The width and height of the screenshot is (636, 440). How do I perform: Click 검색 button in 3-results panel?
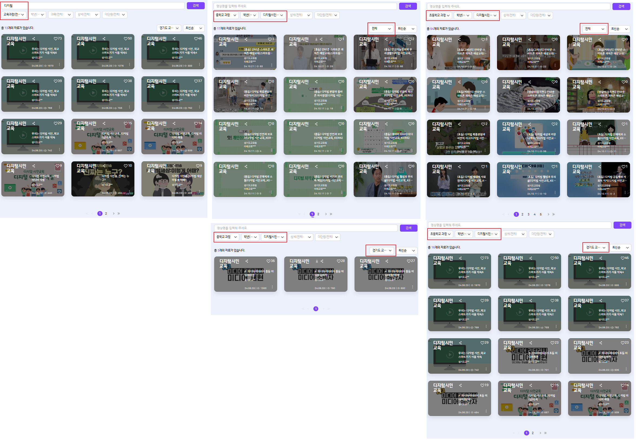click(409, 228)
